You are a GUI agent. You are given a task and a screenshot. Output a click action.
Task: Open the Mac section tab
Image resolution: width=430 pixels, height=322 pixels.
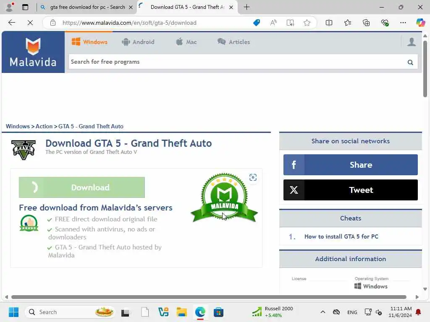[186, 42]
